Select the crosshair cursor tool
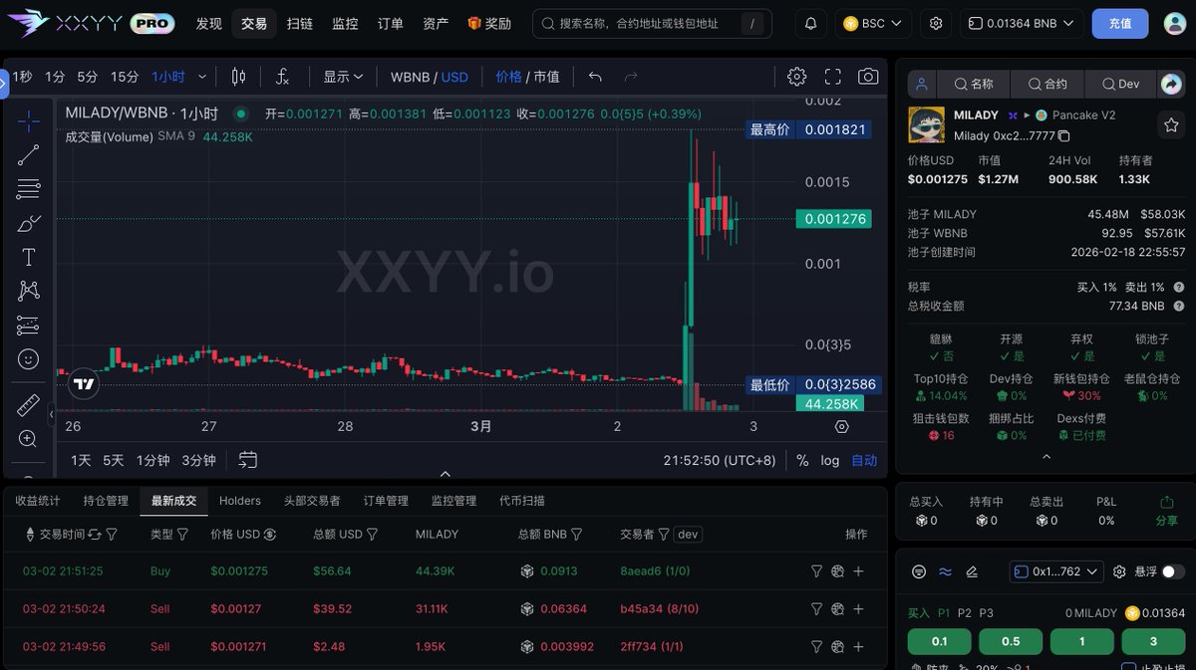The image size is (1196, 670). pos(29,121)
